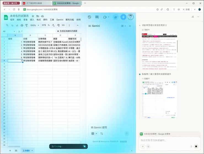Screen dimensions: 204x154
Task: Open the 資料 menu
Action: [x=45, y=20]
